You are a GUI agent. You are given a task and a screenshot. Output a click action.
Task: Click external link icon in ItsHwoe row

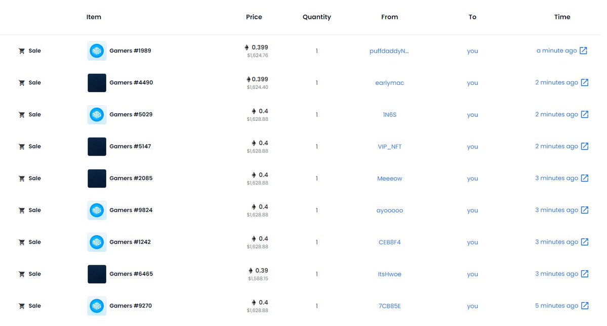(584, 274)
